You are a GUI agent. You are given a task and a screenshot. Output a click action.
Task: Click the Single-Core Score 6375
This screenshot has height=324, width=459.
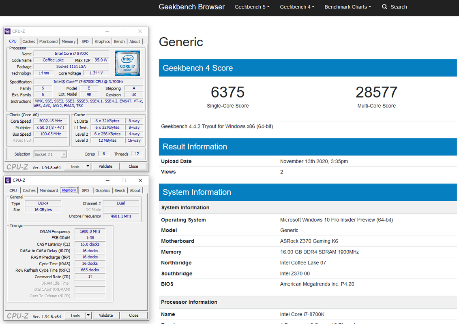227,92
